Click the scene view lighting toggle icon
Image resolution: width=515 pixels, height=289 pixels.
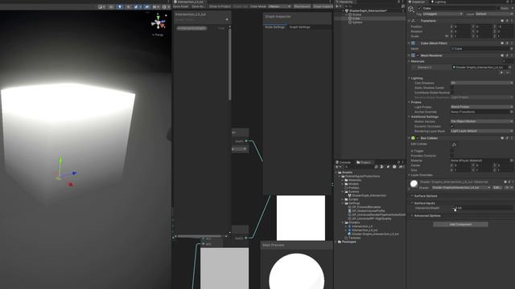point(120,6)
